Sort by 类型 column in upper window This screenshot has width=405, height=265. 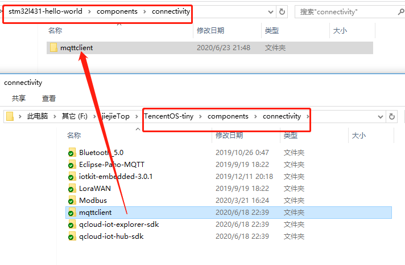click(x=272, y=31)
